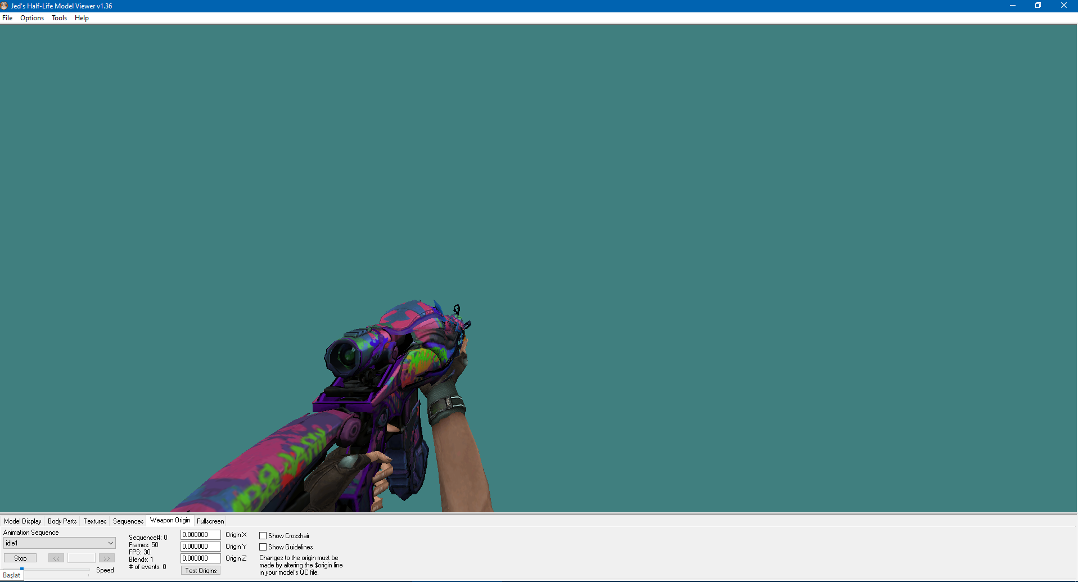Click the Origin X input field
1078x582 pixels.
(x=201, y=535)
